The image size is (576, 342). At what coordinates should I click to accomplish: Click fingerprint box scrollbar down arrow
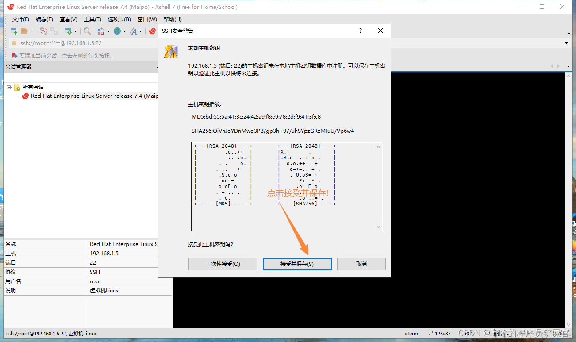378,227
